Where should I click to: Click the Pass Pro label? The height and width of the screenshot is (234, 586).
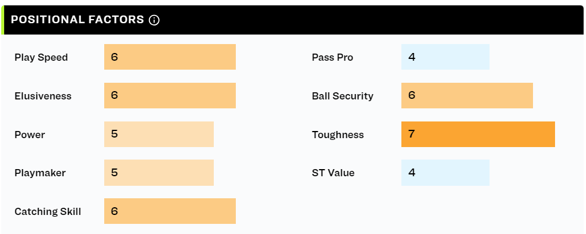(332, 58)
